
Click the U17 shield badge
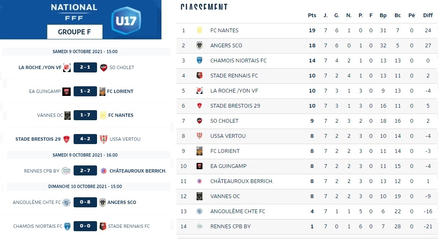click(126, 21)
